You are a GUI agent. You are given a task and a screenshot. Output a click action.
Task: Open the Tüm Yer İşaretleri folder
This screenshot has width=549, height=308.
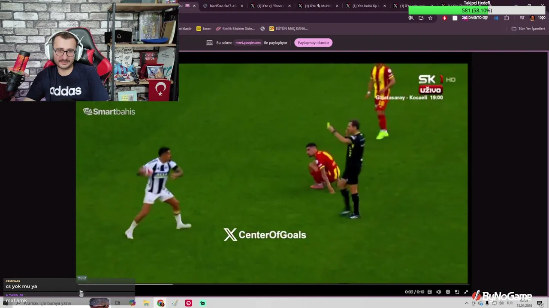528,29
